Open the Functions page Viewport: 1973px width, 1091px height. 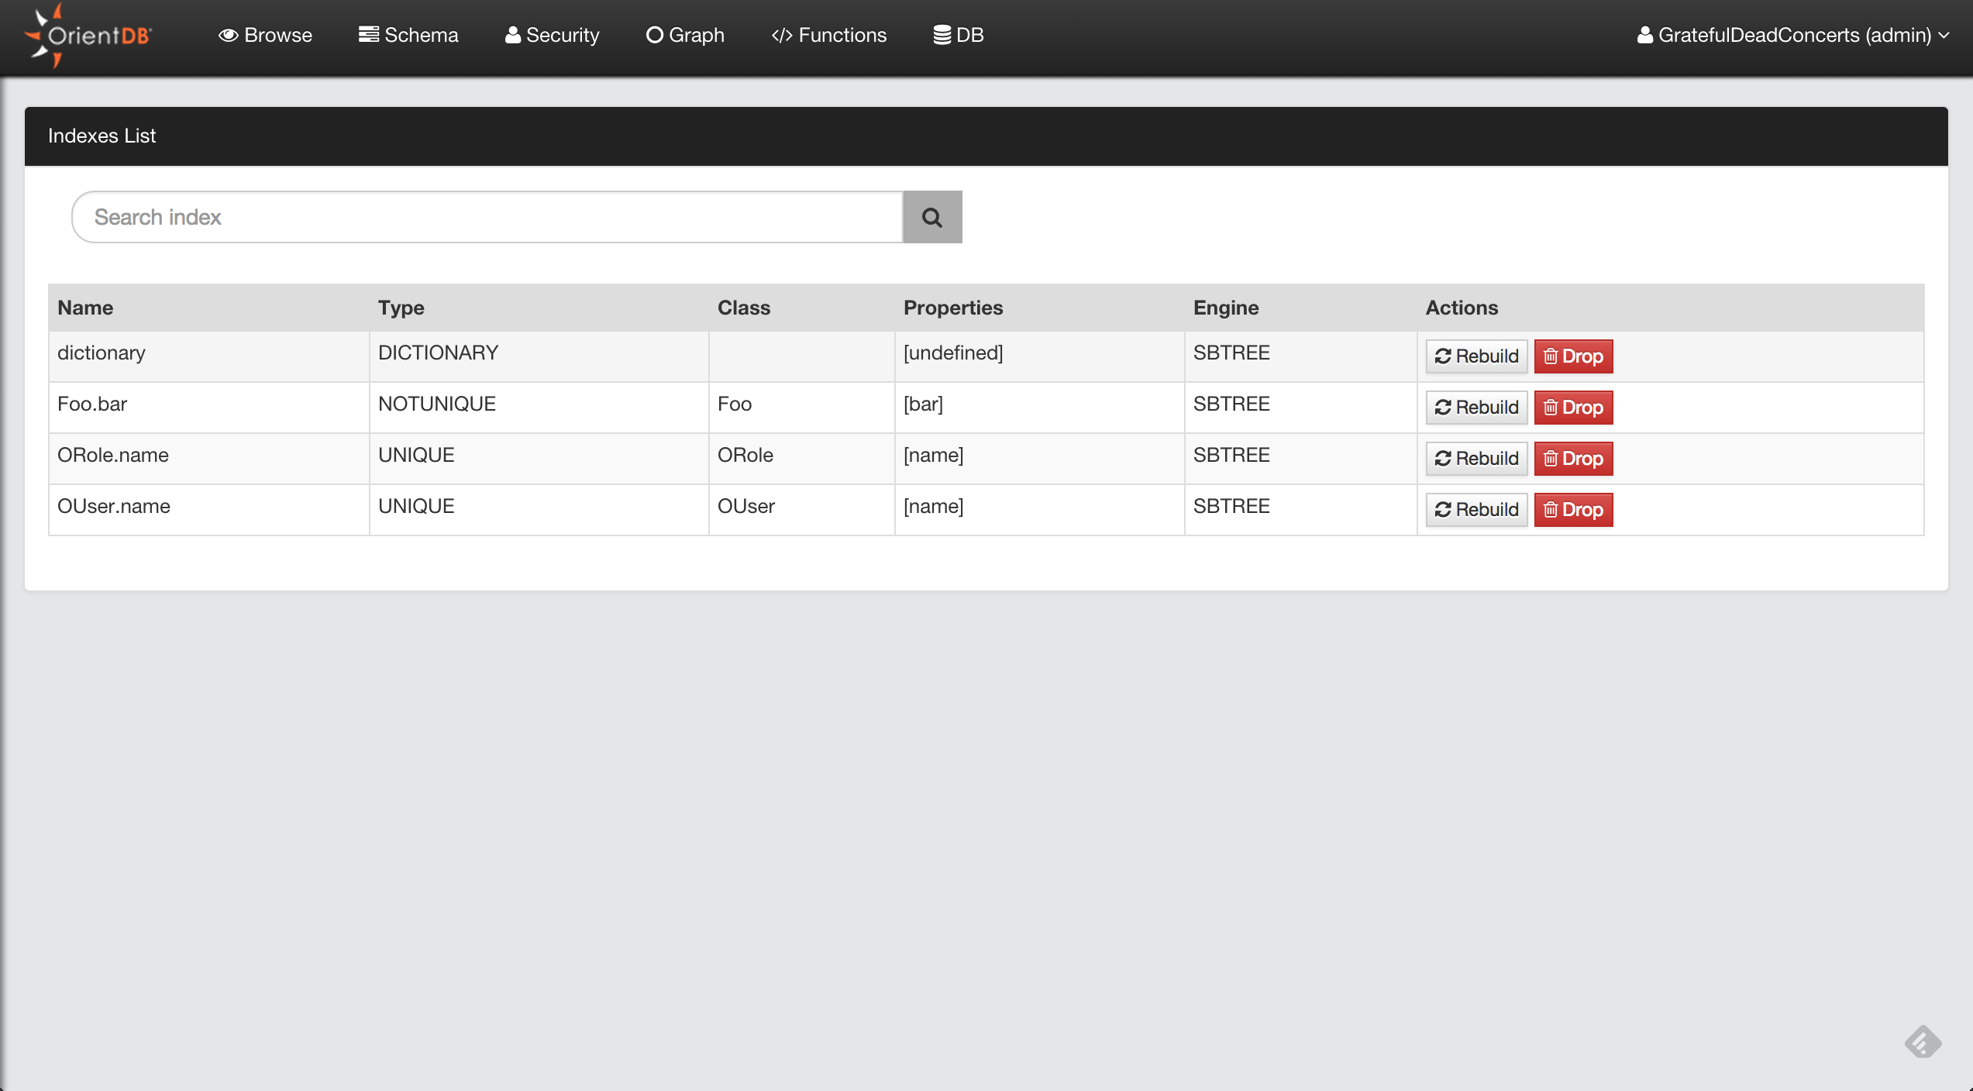(828, 36)
